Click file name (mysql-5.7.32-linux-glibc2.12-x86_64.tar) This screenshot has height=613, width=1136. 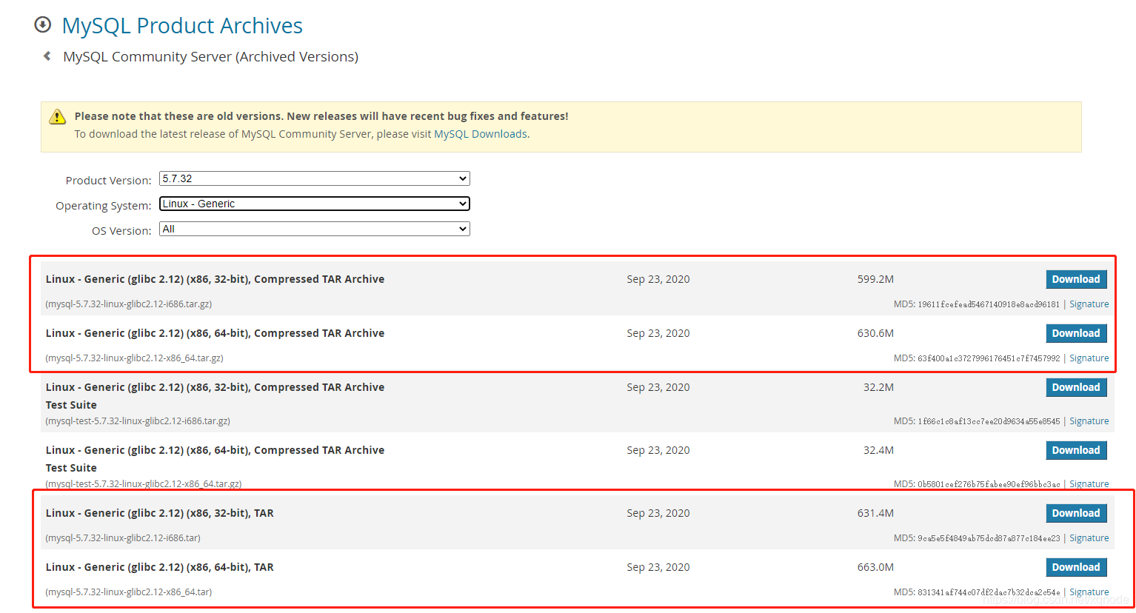point(129,592)
